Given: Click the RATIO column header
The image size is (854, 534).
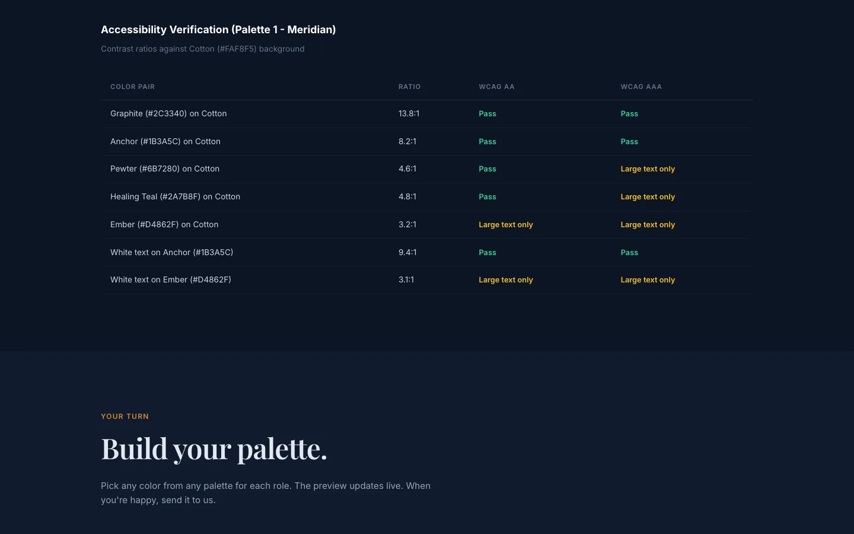Looking at the screenshot, I should pos(409,87).
